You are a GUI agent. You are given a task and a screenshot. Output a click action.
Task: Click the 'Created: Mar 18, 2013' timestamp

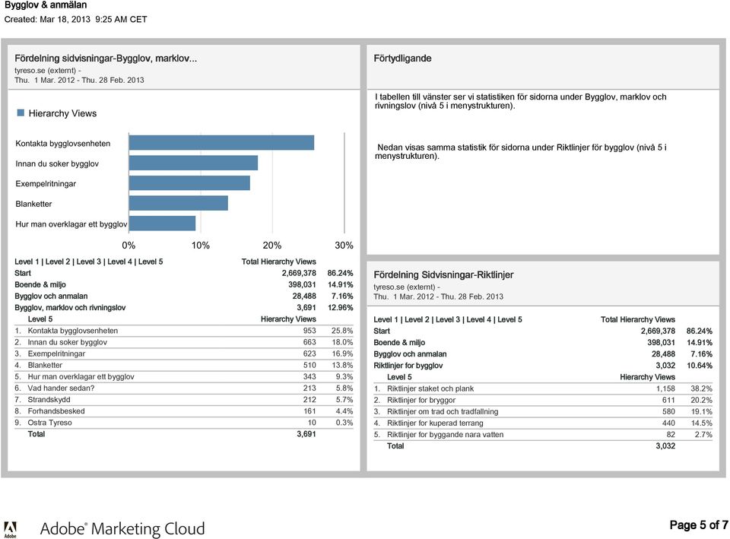coord(75,20)
